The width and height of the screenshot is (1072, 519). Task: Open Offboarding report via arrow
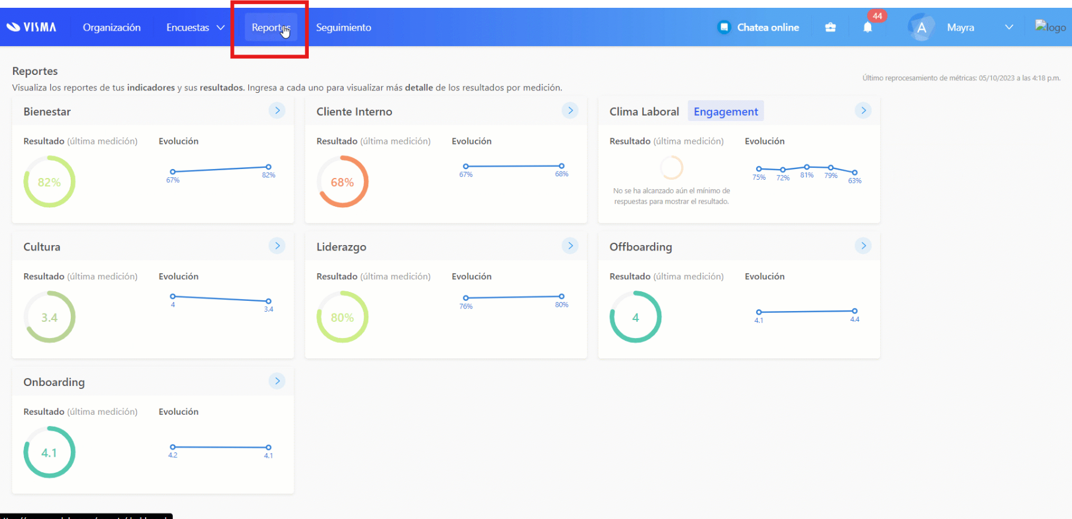[863, 246]
